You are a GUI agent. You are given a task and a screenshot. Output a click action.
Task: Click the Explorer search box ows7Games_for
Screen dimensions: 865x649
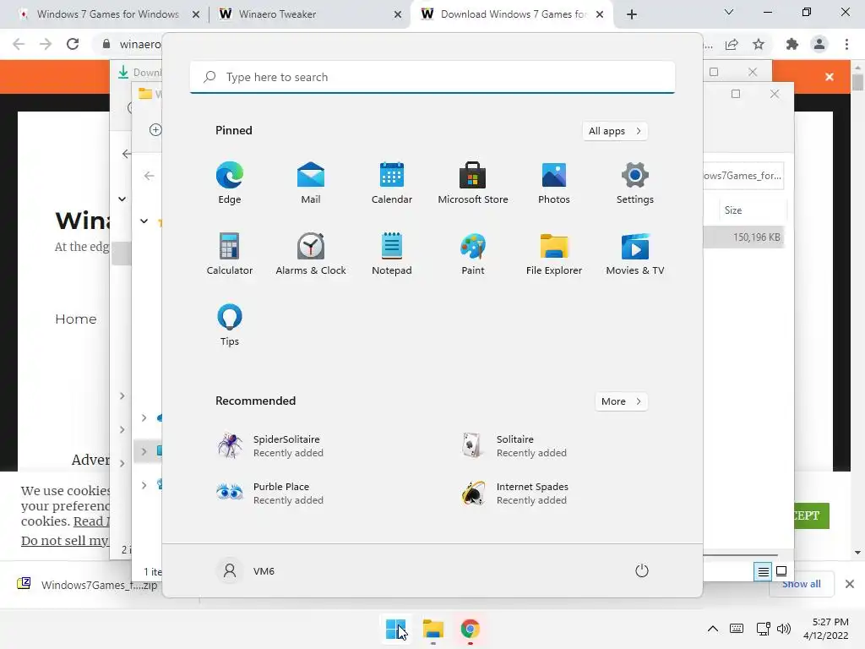click(743, 176)
